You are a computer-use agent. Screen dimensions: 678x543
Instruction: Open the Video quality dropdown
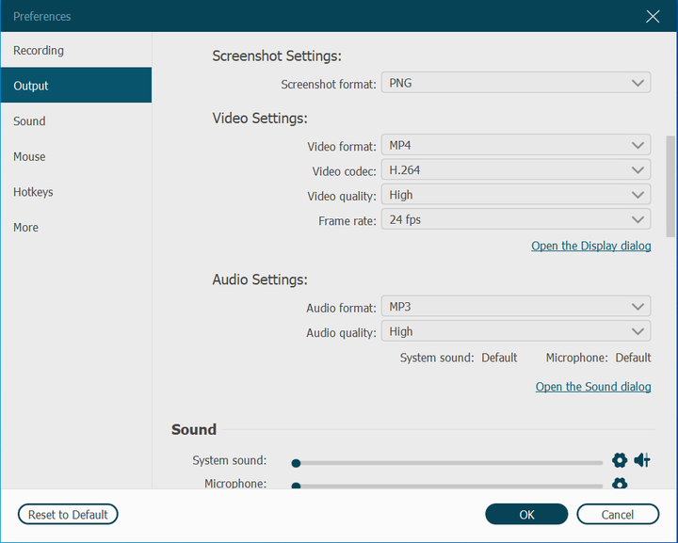click(x=515, y=195)
